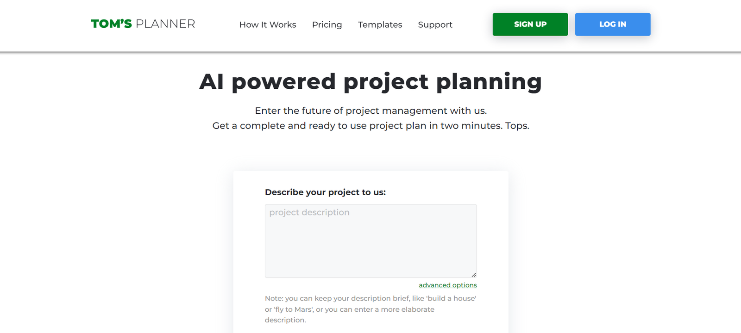Click the 'Get a complete and ready' tagline
The height and width of the screenshot is (333, 741).
point(370,126)
